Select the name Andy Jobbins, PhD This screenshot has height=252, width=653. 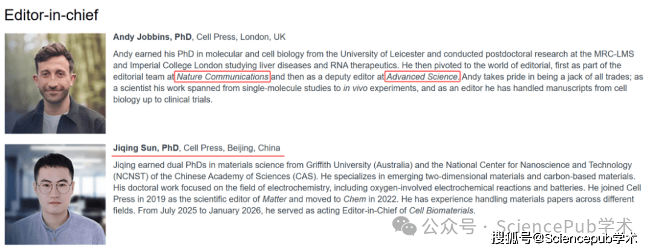[x=152, y=37]
